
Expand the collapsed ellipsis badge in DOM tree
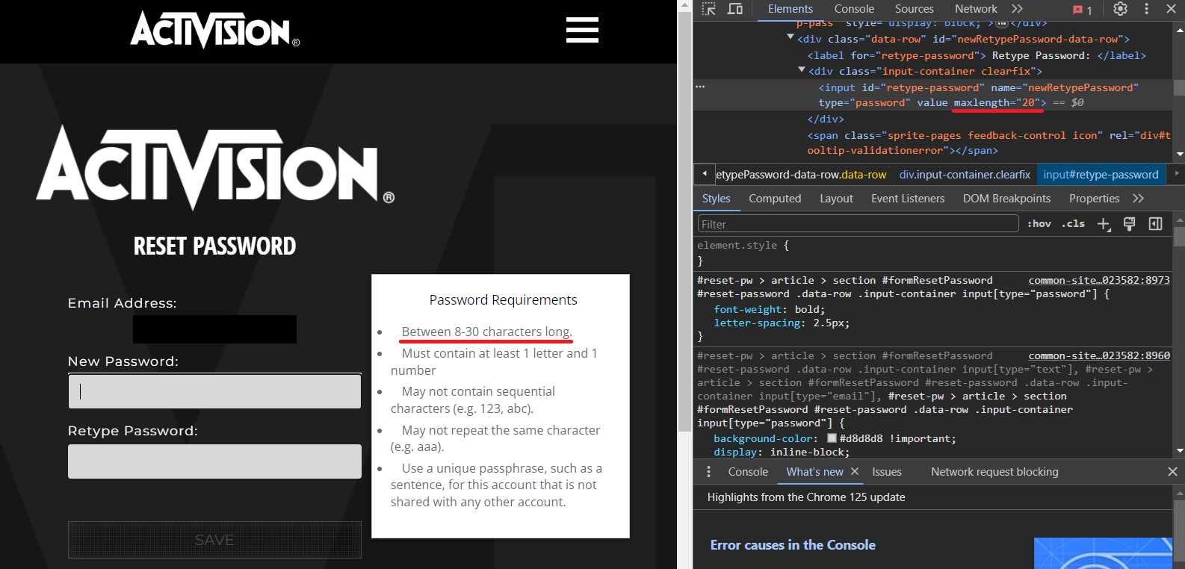coord(1002,24)
